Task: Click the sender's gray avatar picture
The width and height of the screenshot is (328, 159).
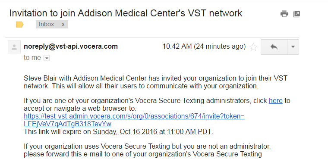Action: [x=14, y=47]
